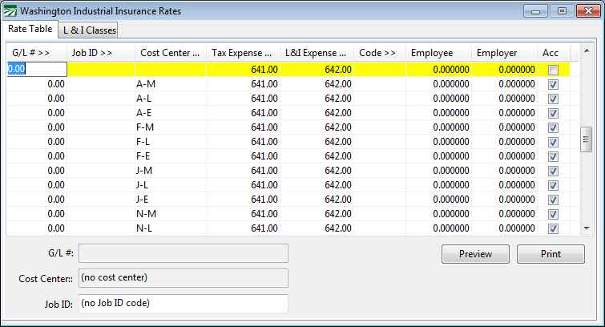Uncheck Acc checkbox for F-E row
This screenshot has height=327, width=605.
tap(553, 156)
